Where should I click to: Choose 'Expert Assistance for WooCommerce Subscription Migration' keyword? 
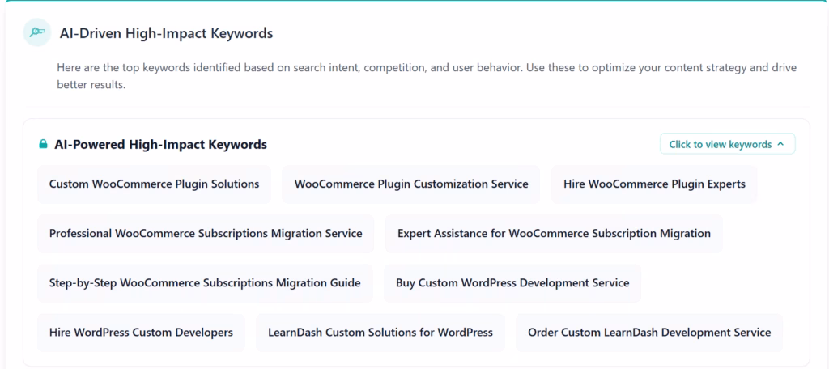554,233
